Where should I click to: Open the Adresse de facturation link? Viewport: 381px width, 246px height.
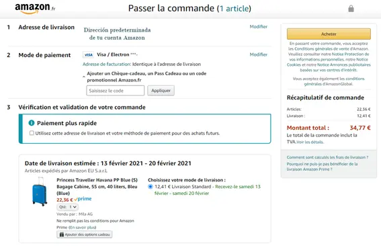click(107, 64)
